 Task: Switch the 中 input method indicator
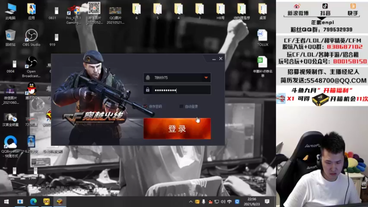[x=229, y=201]
